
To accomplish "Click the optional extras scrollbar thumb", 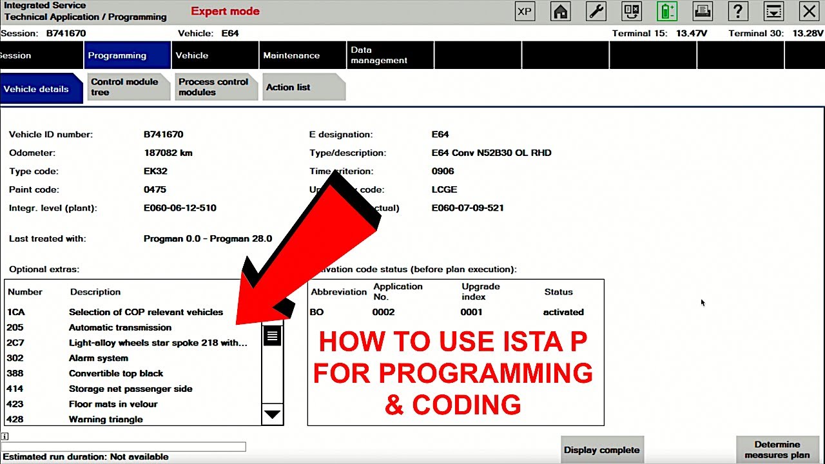I will point(273,336).
